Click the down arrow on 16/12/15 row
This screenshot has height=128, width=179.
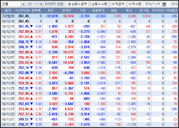pyautogui.click(x=32, y=26)
